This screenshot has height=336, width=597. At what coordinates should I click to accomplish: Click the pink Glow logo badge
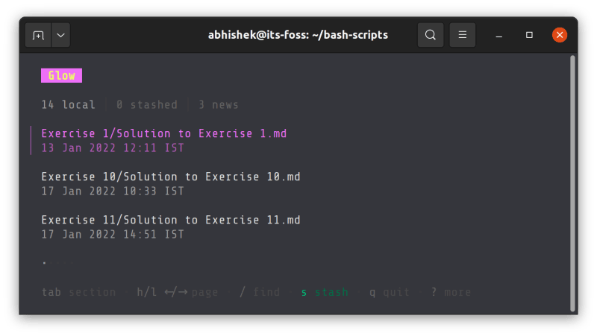[x=61, y=76]
